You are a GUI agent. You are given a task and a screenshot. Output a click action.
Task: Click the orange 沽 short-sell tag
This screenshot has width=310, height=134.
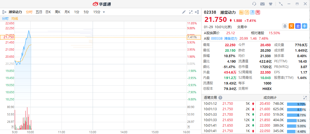tap(247, 12)
